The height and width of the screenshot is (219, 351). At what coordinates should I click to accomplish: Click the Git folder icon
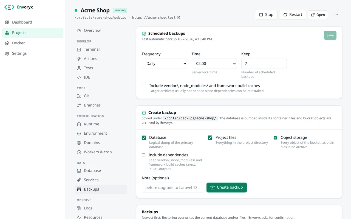click(79, 96)
